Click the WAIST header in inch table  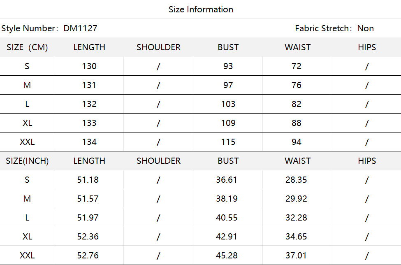(297, 161)
